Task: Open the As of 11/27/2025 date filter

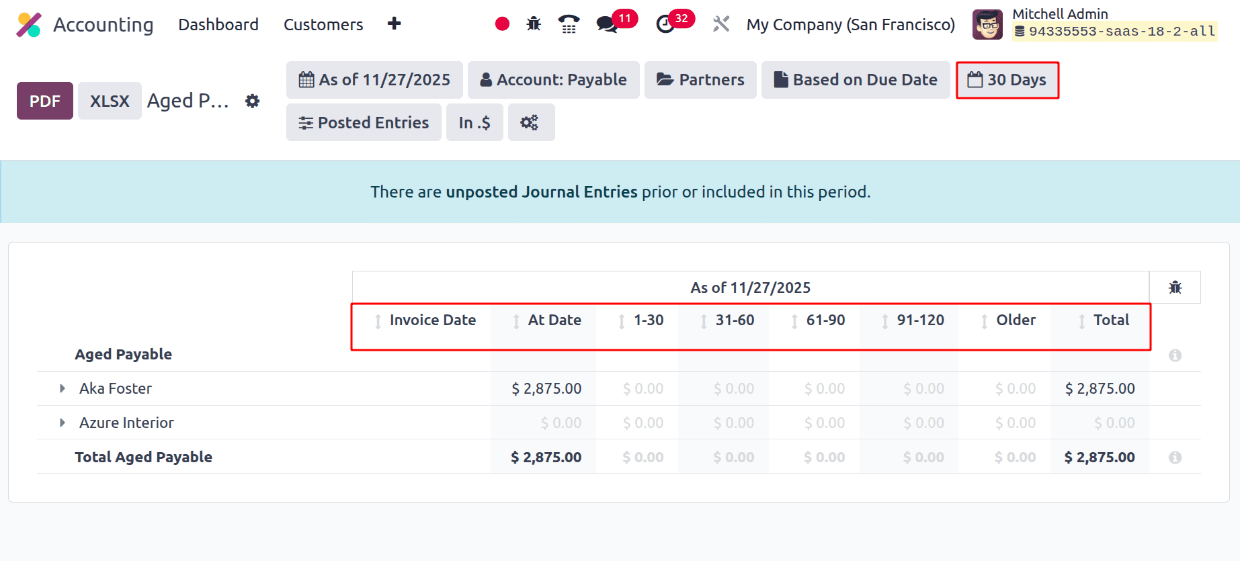Action: click(x=374, y=80)
